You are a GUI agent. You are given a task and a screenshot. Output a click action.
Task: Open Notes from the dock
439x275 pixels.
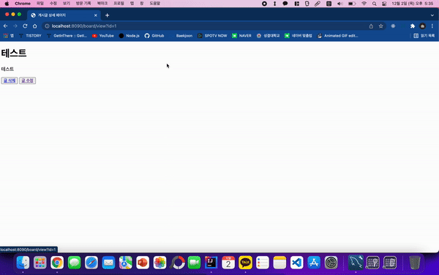pos(279,263)
